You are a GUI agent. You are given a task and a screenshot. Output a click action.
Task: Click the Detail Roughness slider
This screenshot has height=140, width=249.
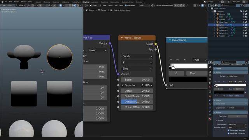pyautogui.click(x=137, y=101)
